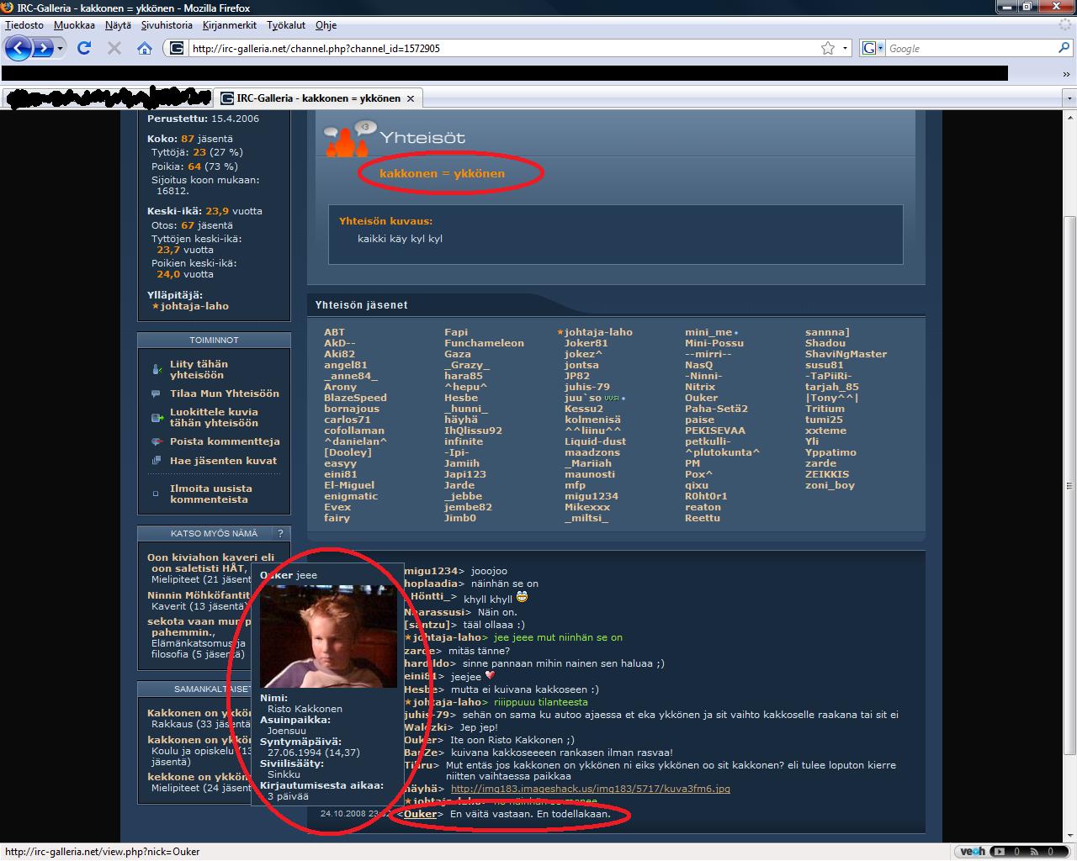The image size is (1077, 861).
Task: Click the Ouker profile photo thumbnail
Action: 328,637
